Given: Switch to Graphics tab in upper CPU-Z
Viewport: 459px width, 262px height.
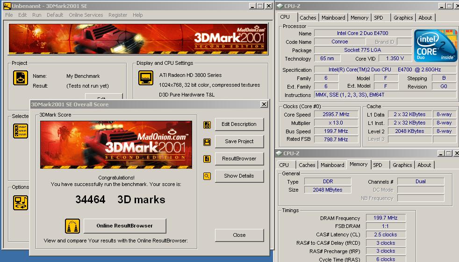Looking at the screenshot, I should pyautogui.click(x=403, y=18).
